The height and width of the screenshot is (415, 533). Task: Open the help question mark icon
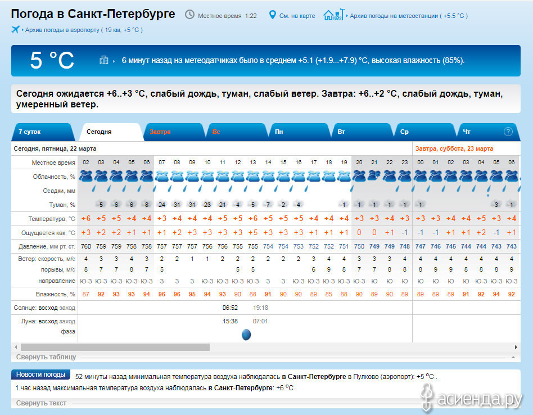pos(508,132)
